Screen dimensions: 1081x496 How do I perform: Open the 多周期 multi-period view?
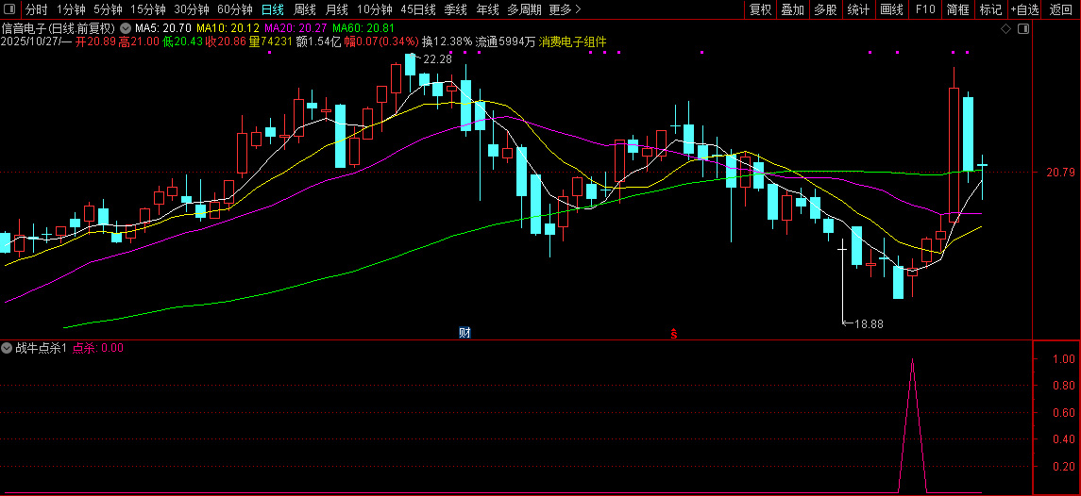click(x=524, y=9)
